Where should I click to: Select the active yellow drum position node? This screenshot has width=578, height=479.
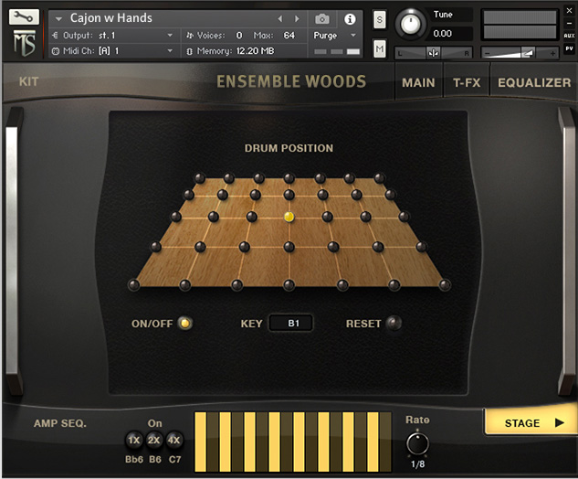click(289, 217)
